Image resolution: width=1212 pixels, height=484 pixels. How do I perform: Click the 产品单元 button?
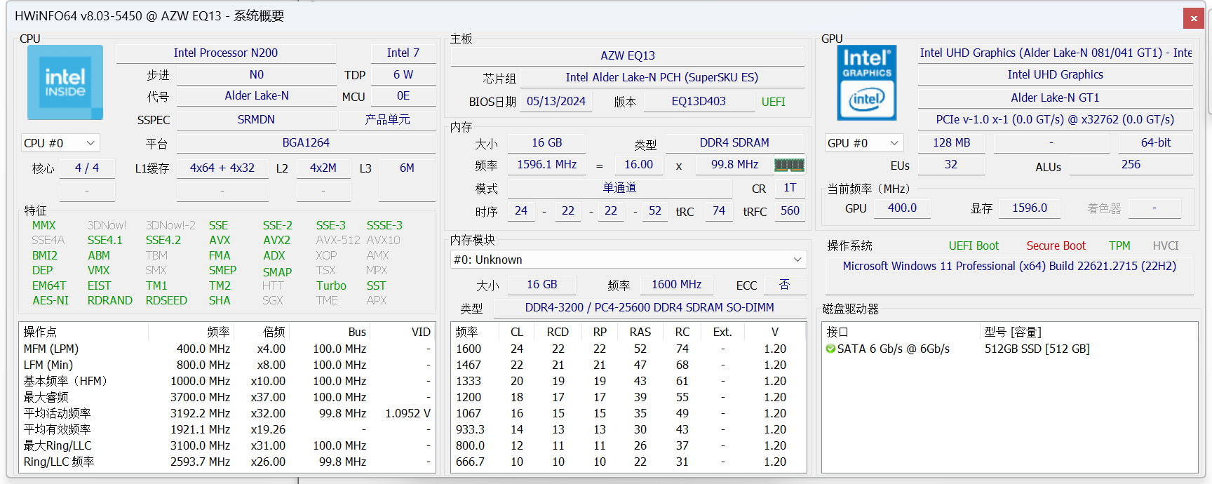point(387,120)
